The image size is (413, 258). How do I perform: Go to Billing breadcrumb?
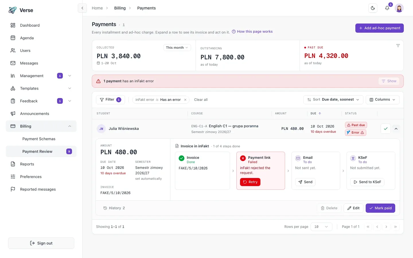[120, 8]
